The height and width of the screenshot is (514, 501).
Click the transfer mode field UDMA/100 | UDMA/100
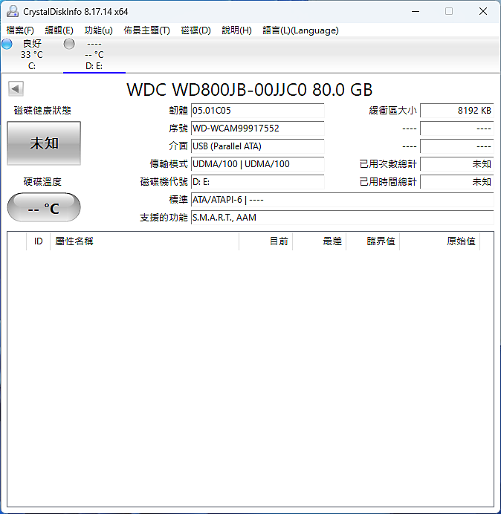(257, 164)
